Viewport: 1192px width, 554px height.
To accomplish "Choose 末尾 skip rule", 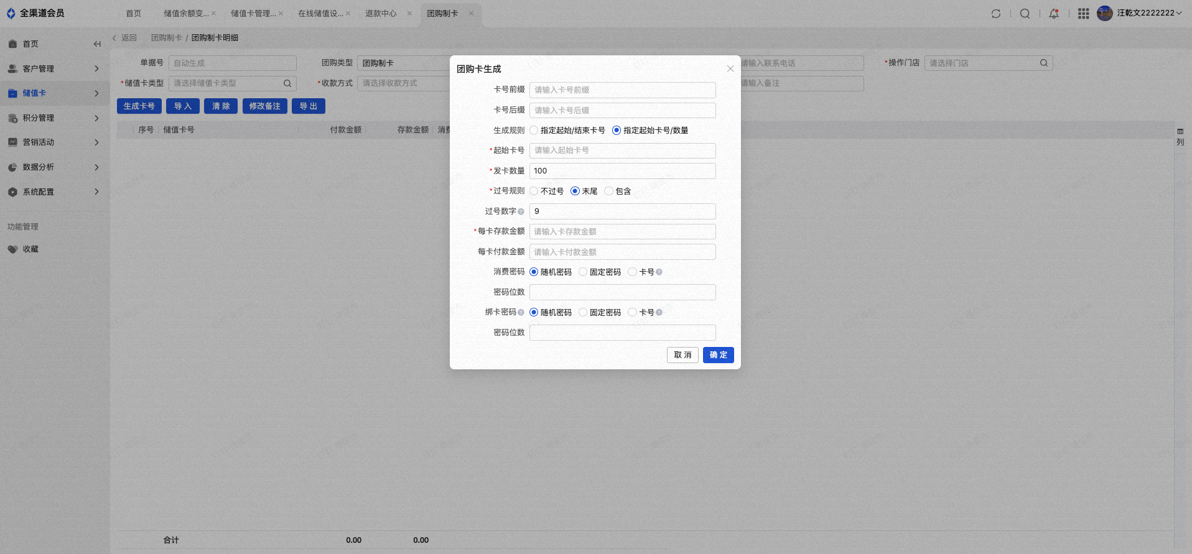I will click(x=575, y=191).
